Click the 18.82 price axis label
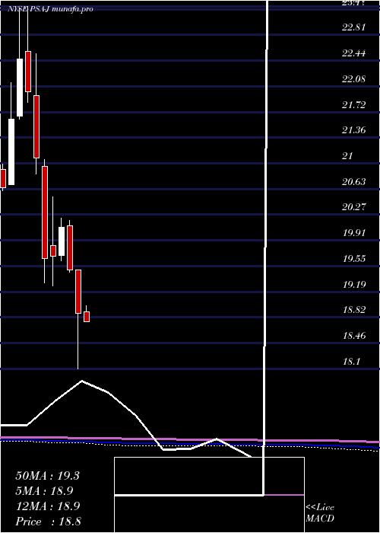This screenshot has width=380, height=533. pyautogui.click(x=354, y=310)
